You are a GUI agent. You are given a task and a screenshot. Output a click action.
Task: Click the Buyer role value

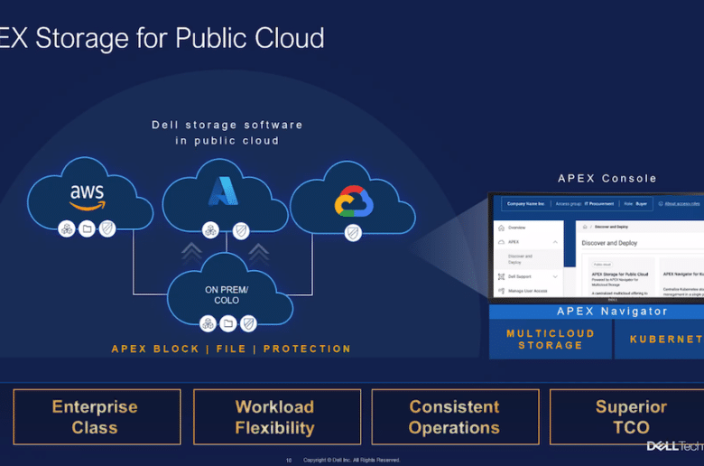coord(641,203)
